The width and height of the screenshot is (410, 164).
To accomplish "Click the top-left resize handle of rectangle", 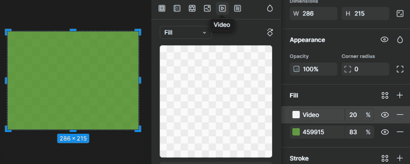I will coord(8,32).
